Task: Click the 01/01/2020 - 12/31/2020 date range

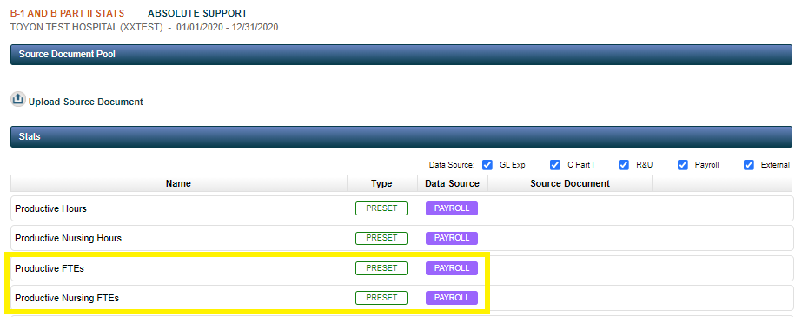Action: [x=227, y=27]
